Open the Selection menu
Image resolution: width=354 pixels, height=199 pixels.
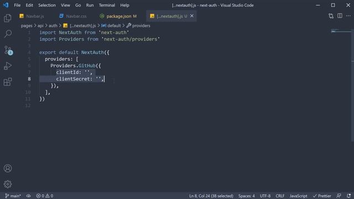46,5
